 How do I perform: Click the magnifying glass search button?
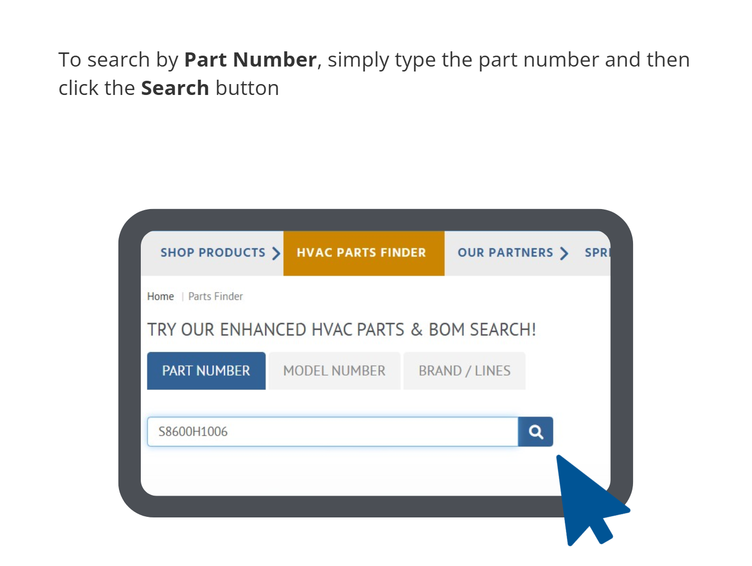535,432
